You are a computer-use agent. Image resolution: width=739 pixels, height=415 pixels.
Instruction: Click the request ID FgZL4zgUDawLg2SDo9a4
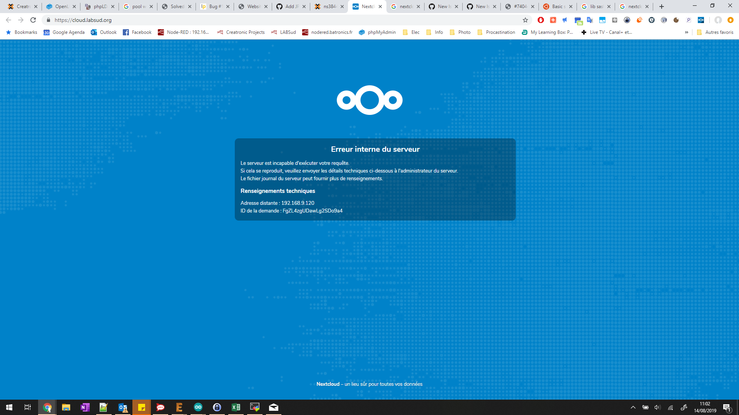313,211
